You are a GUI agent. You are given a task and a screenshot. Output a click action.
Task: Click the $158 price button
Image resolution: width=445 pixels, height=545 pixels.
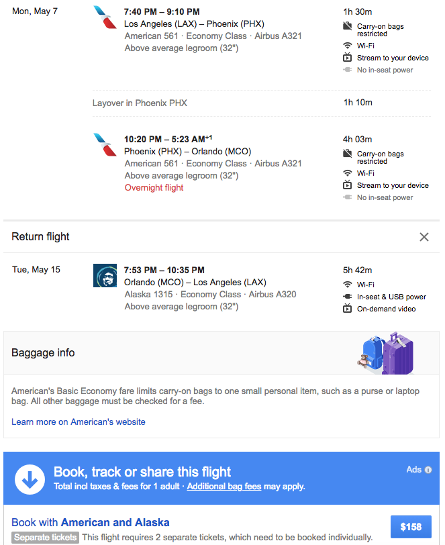pyautogui.click(x=411, y=527)
